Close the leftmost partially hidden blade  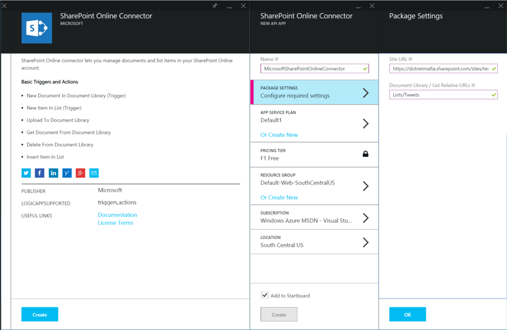[x=4, y=6]
